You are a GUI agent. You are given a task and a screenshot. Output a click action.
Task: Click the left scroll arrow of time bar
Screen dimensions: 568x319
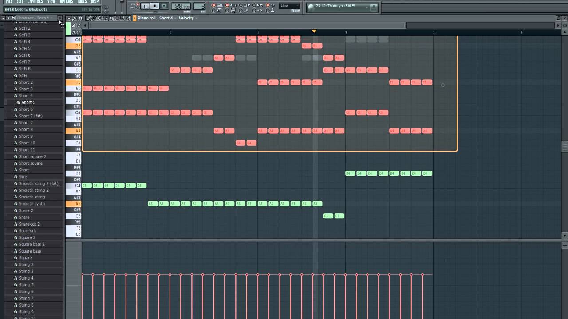coord(85,25)
